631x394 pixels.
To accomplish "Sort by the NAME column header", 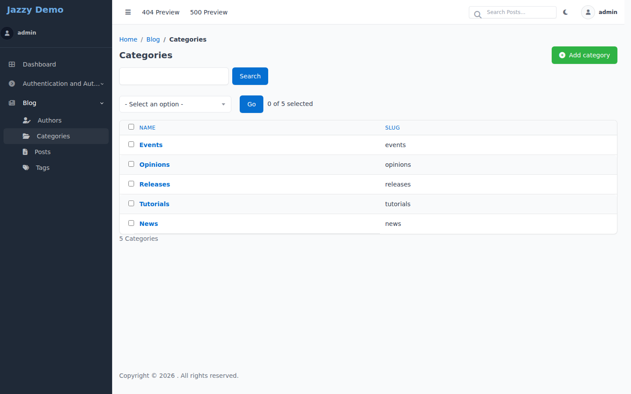I will 147,128.
